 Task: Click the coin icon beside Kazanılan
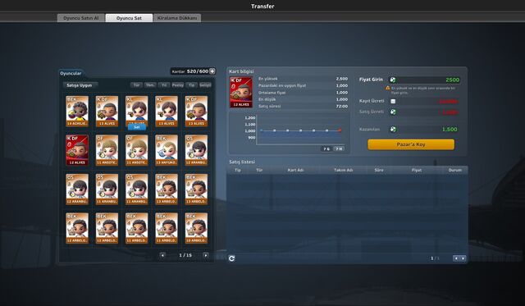[393, 130]
